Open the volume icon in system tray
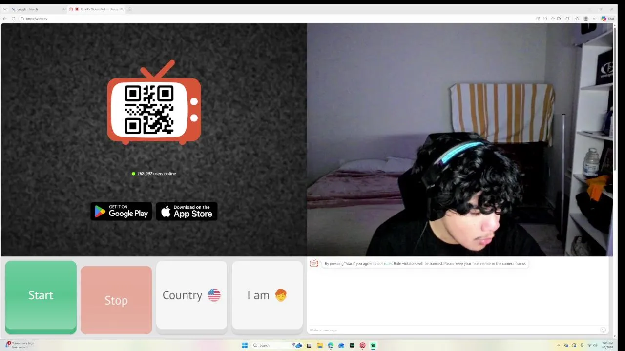The height and width of the screenshot is (351, 625). click(595, 345)
